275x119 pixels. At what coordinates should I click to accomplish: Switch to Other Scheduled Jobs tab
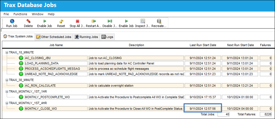(x=54, y=37)
